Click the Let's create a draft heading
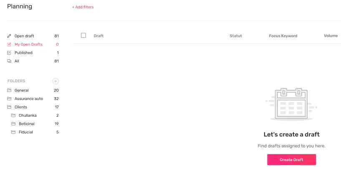Image resolution: width=341 pixels, height=179 pixels. click(x=291, y=134)
